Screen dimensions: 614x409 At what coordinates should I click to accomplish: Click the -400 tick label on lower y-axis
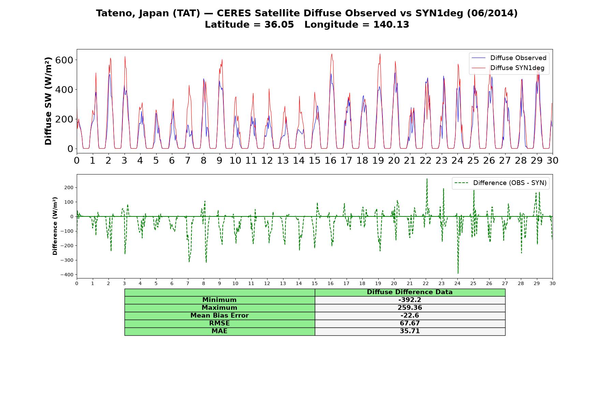tap(66, 275)
